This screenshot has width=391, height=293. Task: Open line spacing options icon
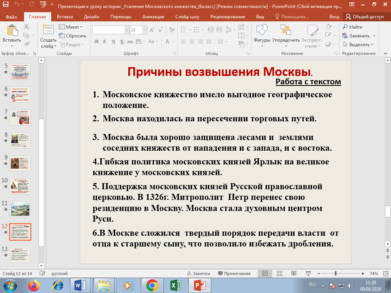[x=230, y=30]
